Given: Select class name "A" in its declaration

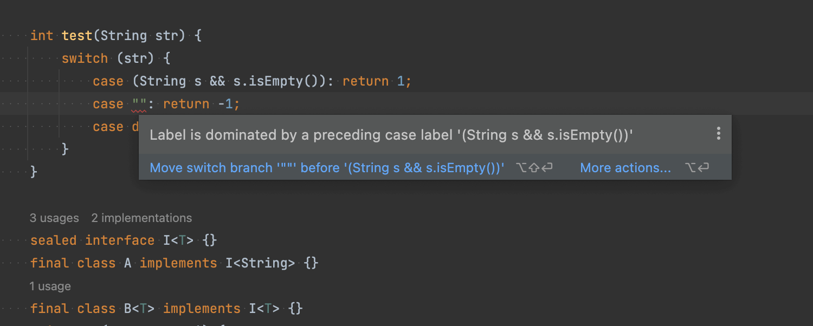Looking at the screenshot, I should pos(128,263).
